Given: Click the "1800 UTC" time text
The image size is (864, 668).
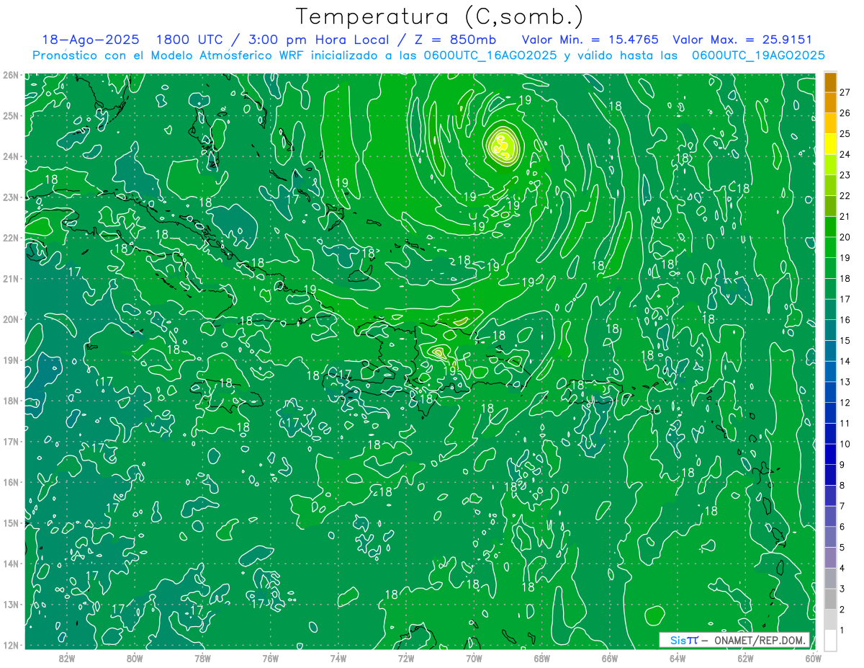Looking at the screenshot, I should click(x=190, y=40).
